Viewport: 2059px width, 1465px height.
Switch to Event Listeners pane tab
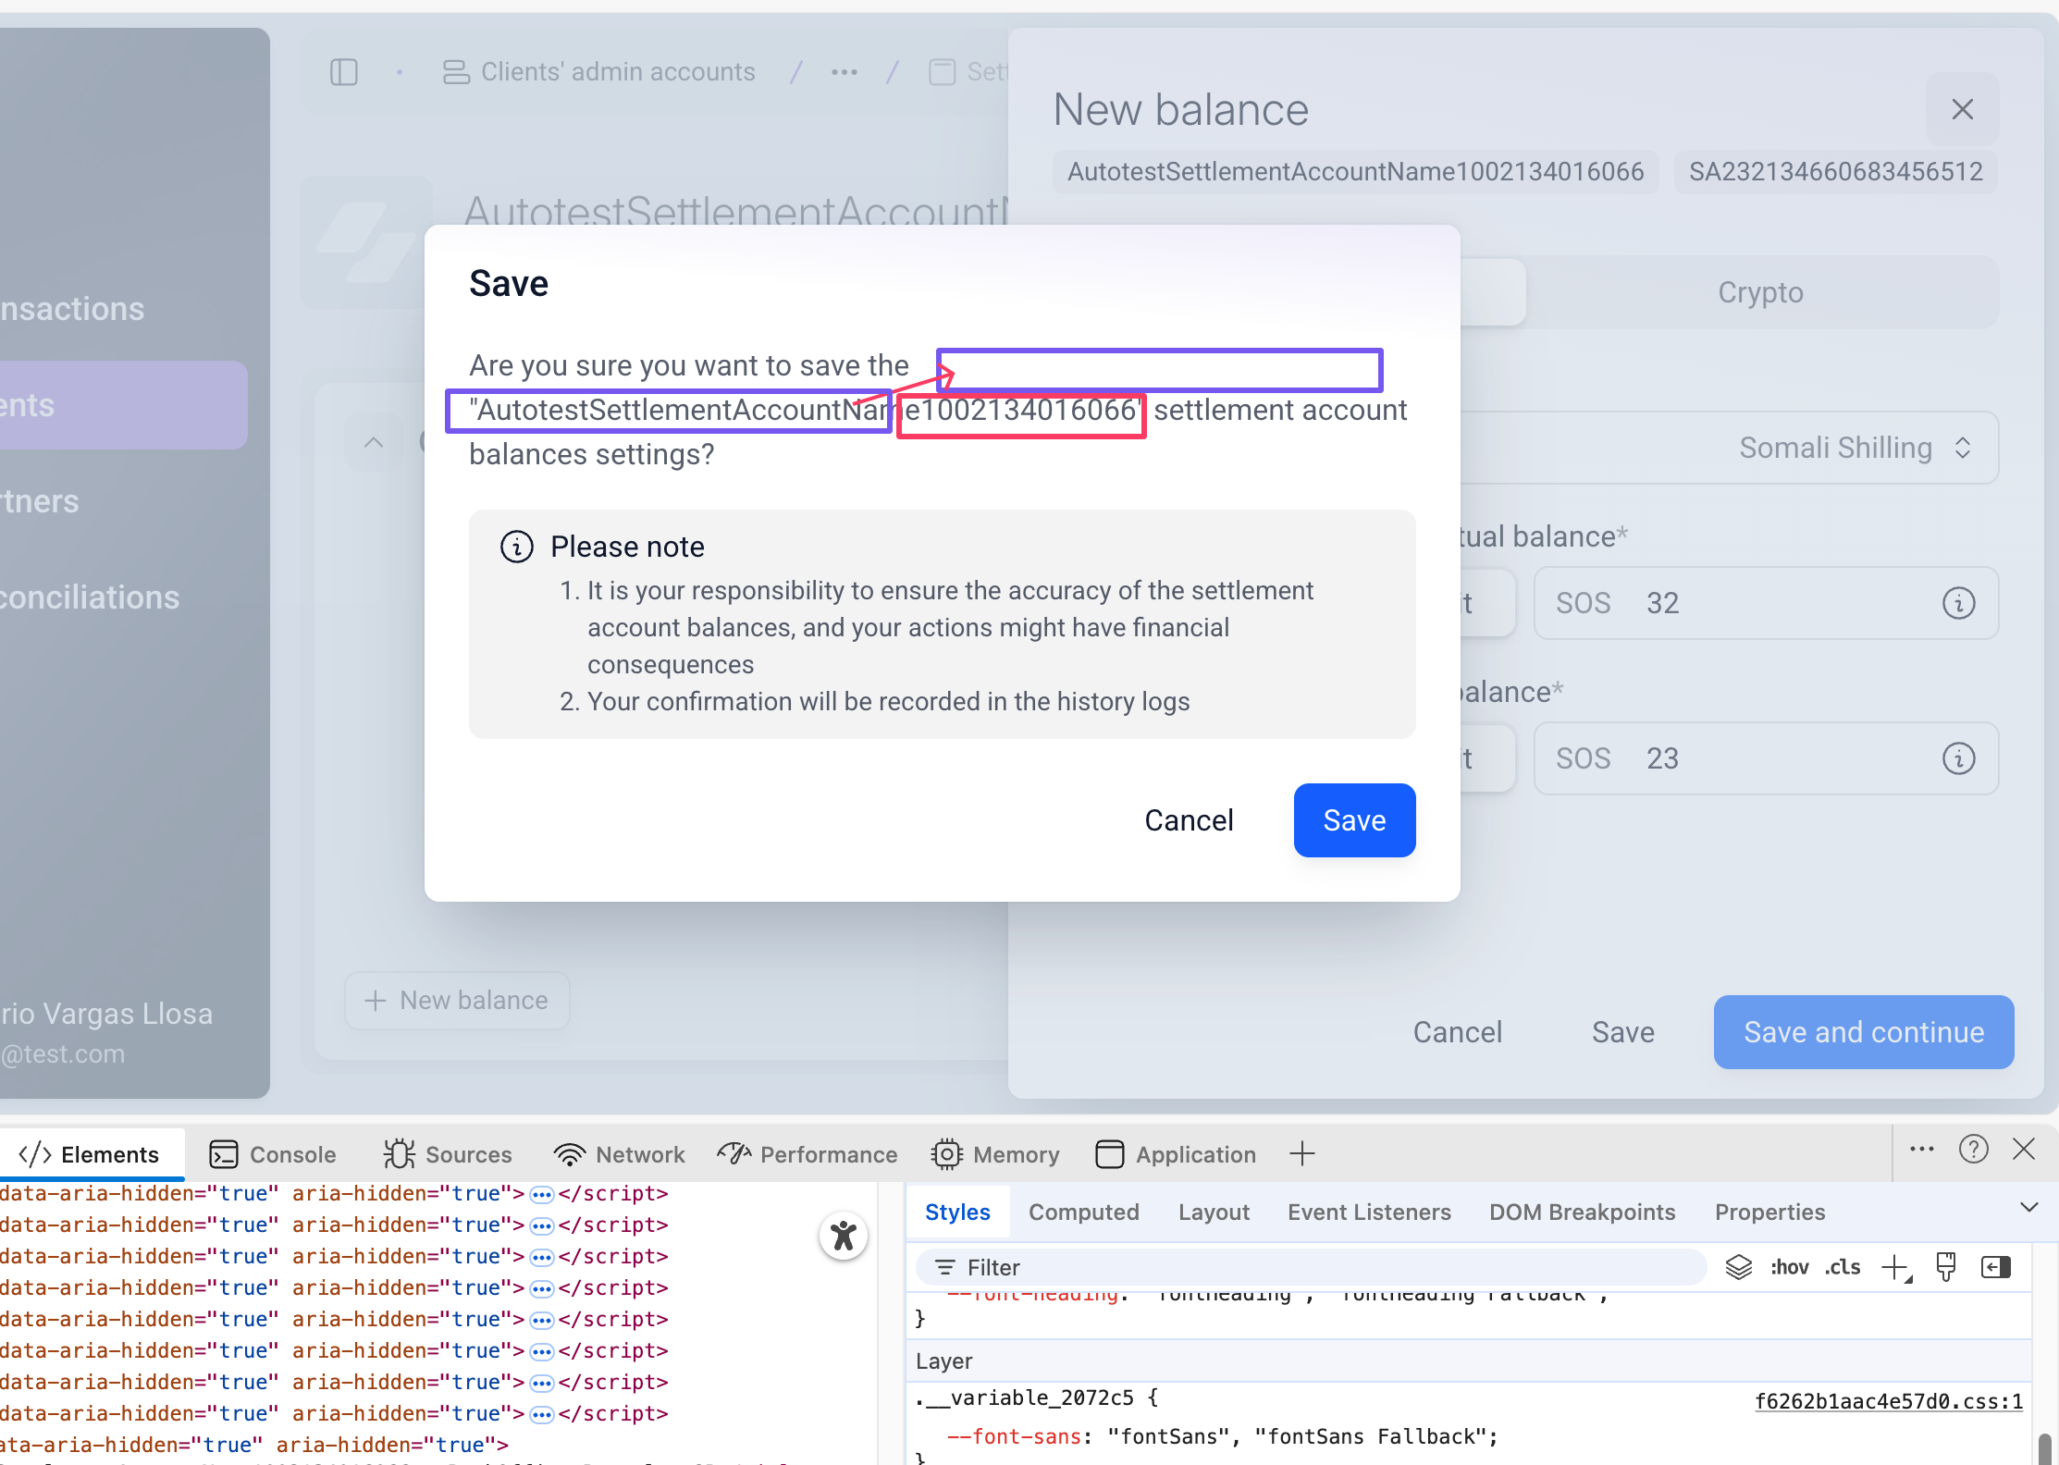pos(1369,1212)
